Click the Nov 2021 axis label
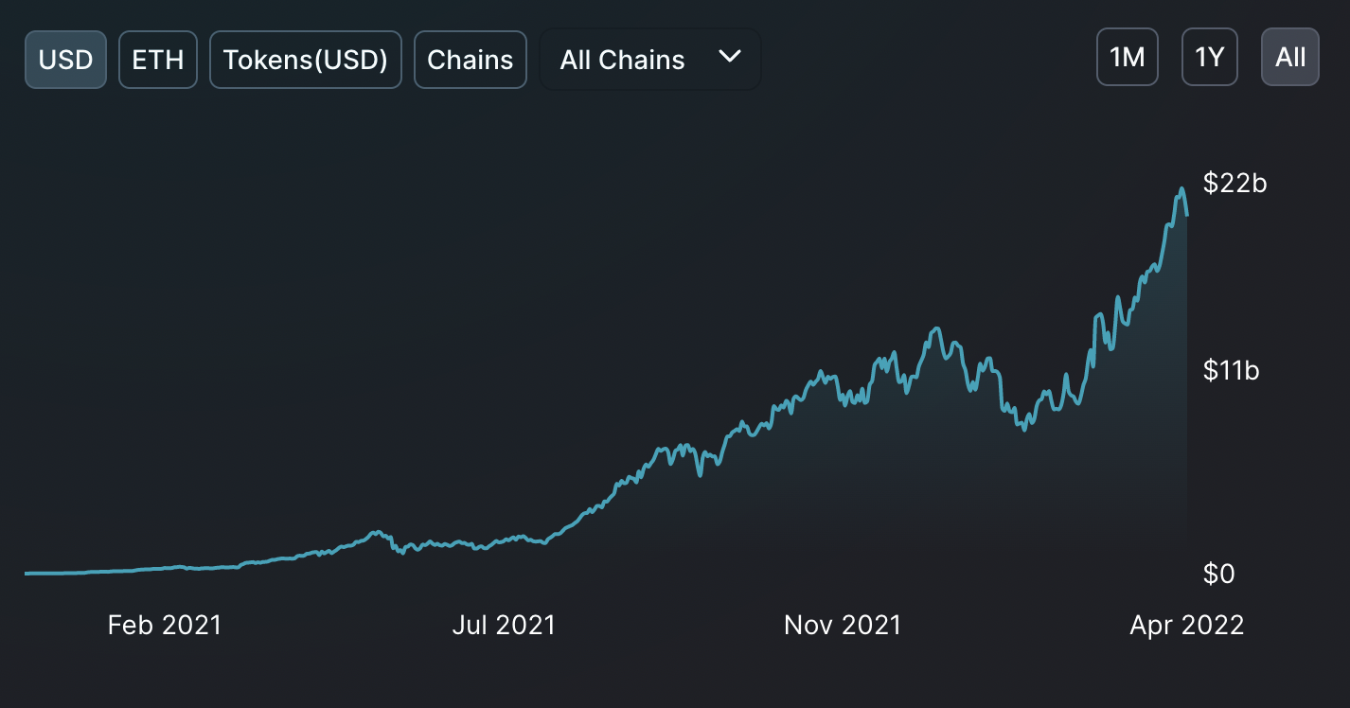 tap(842, 625)
